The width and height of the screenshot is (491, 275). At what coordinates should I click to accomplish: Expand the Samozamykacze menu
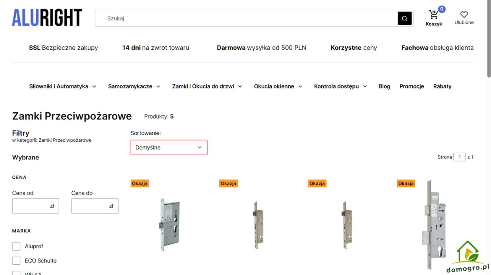[134, 86]
